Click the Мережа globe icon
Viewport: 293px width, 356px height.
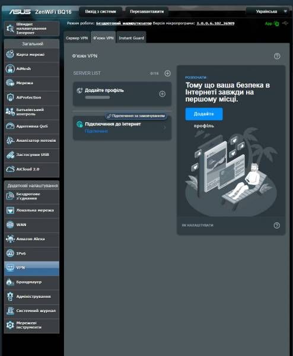coord(10,83)
